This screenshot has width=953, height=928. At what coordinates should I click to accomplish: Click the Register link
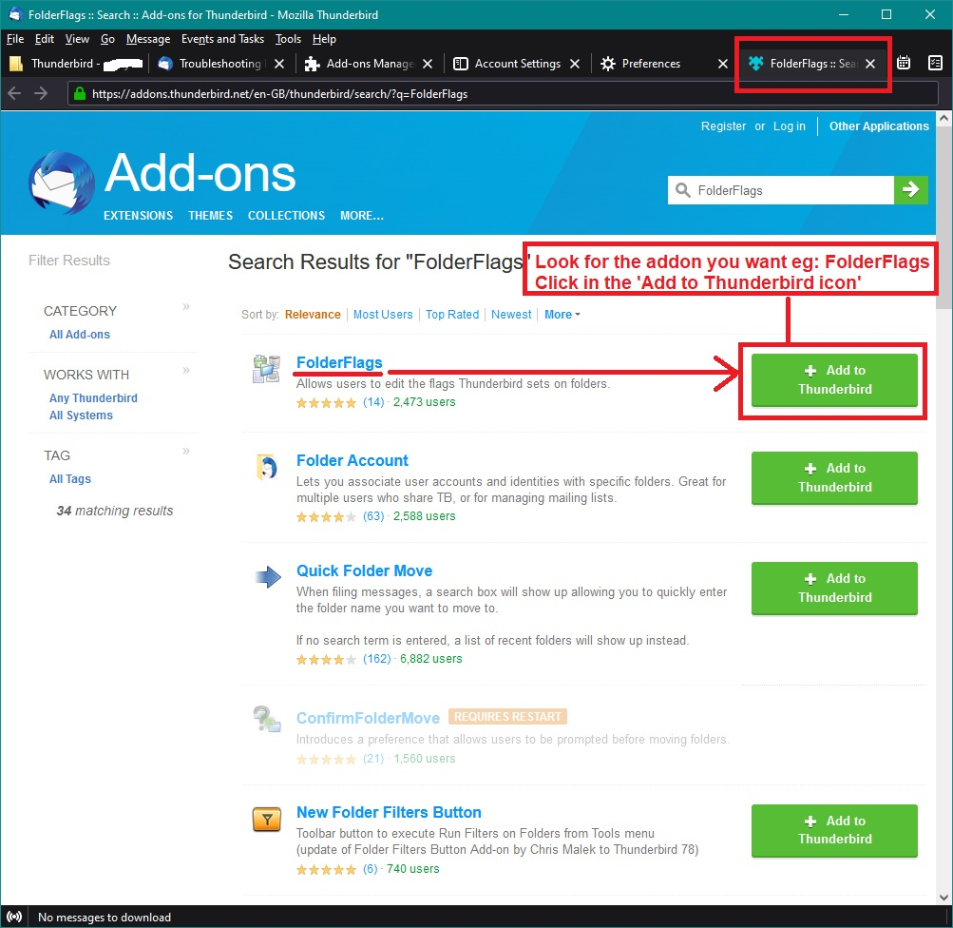pyautogui.click(x=723, y=126)
